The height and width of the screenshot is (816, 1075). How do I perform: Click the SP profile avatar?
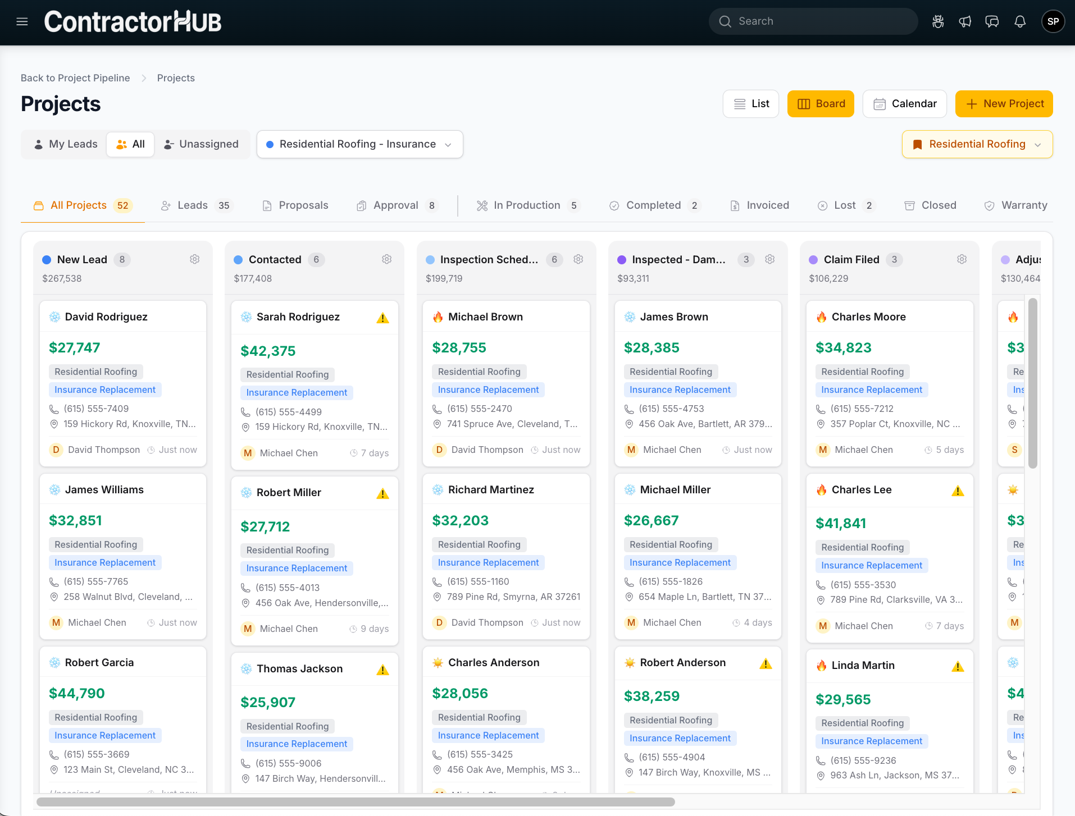1053,21
